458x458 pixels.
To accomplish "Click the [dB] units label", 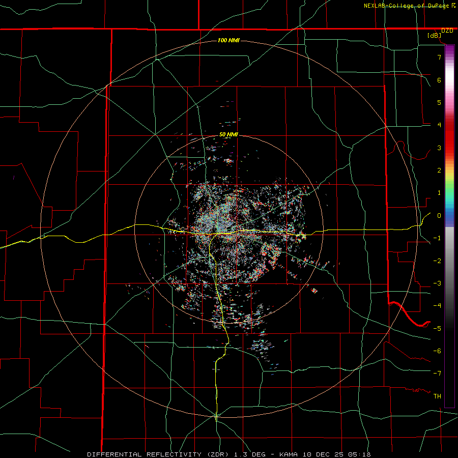I will click(435, 36).
